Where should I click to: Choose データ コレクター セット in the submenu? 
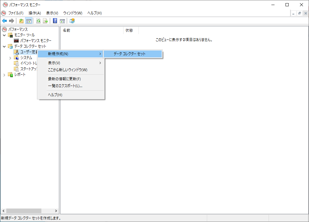click(x=133, y=54)
